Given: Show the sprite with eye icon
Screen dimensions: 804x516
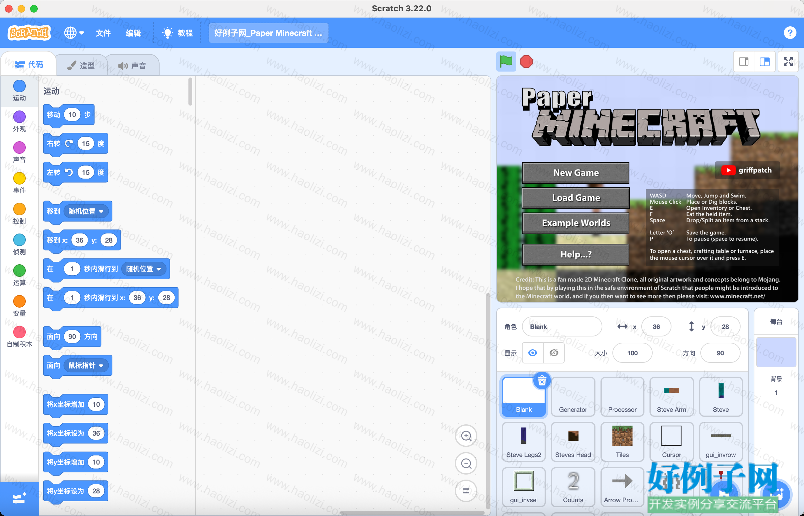Looking at the screenshot, I should pyautogui.click(x=532, y=353).
